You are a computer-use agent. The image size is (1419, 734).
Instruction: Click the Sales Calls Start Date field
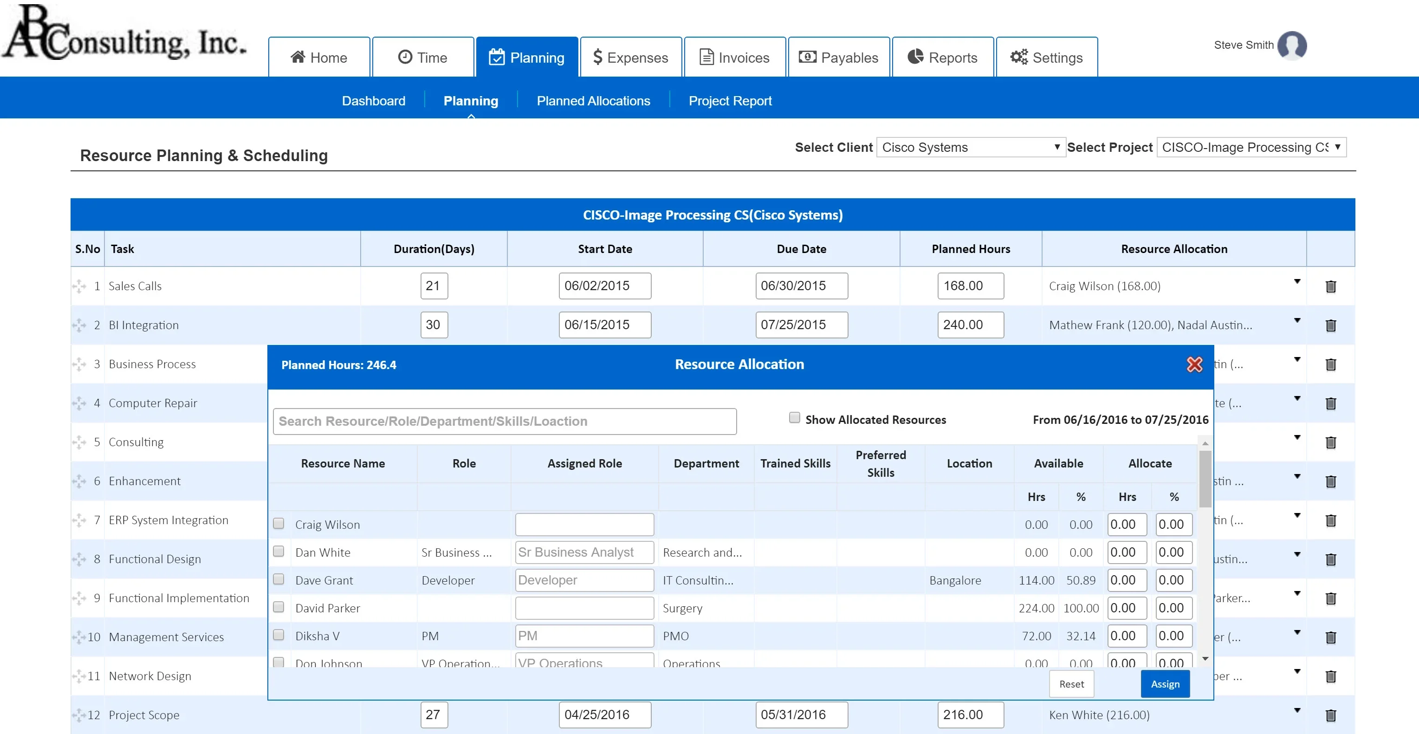(605, 286)
